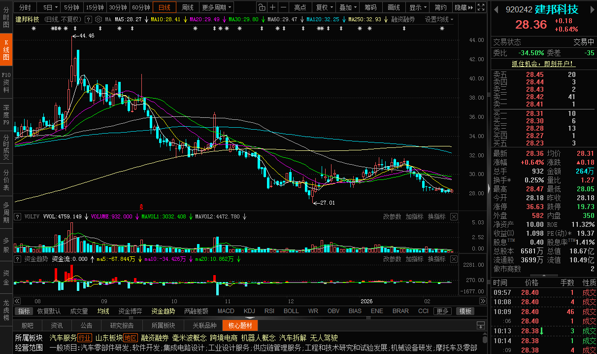Switch to 分时 period tab
The height and width of the screenshot is (354, 597).
(x=25, y=7)
